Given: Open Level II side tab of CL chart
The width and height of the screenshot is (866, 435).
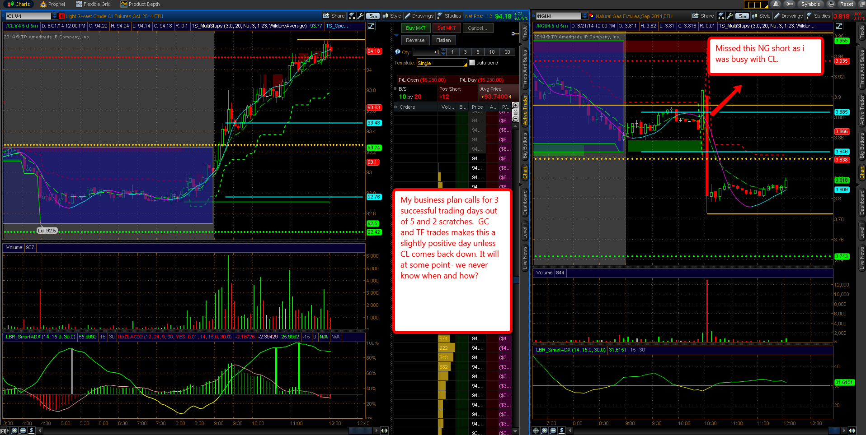Looking at the screenshot, I should tap(525, 230).
